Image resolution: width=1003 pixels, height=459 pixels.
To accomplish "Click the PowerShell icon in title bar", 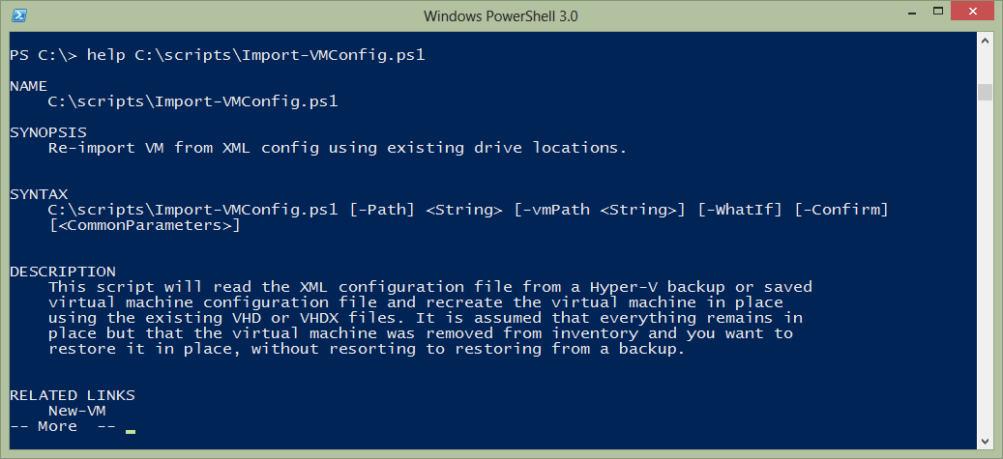I will click(x=19, y=14).
